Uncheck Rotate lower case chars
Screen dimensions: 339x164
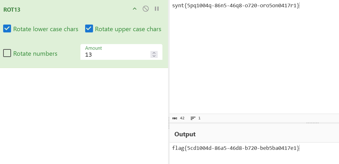point(7,29)
